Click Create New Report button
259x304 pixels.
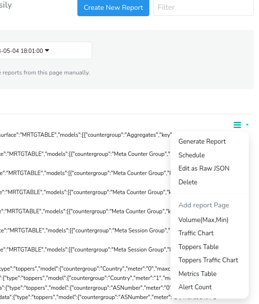pos(113,8)
